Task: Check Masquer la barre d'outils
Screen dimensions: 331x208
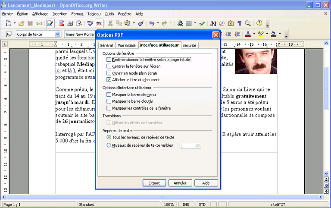Action: [109, 101]
